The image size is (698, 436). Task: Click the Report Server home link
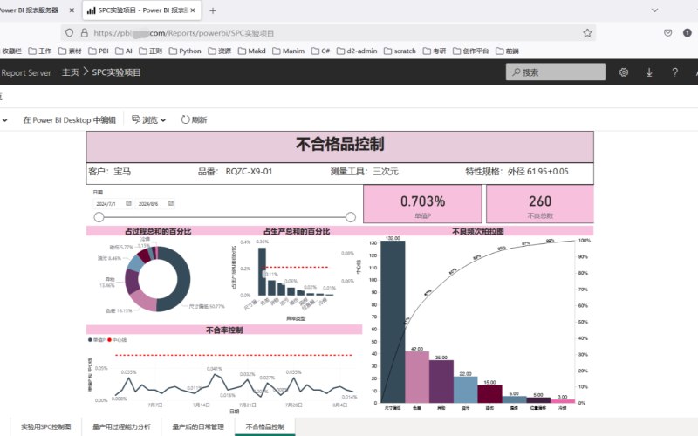[26, 72]
